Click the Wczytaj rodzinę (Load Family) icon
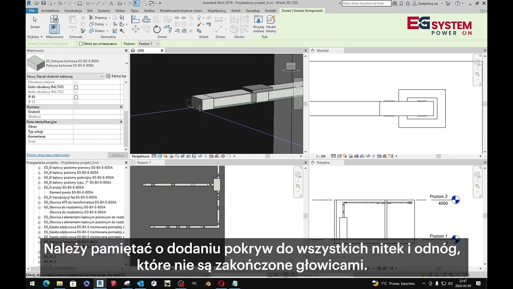The width and height of the screenshot is (513, 289). (259, 20)
